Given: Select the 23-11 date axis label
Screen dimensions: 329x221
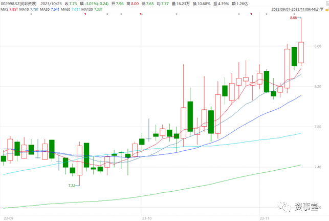Looking at the screenshot, I should [x=264, y=216].
